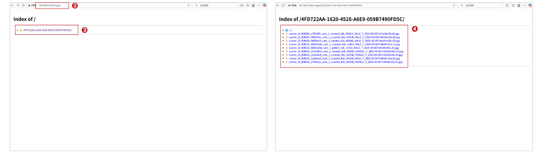Go back in the left browser window
Screen dimensions: 542x153
[x=12, y=5]
